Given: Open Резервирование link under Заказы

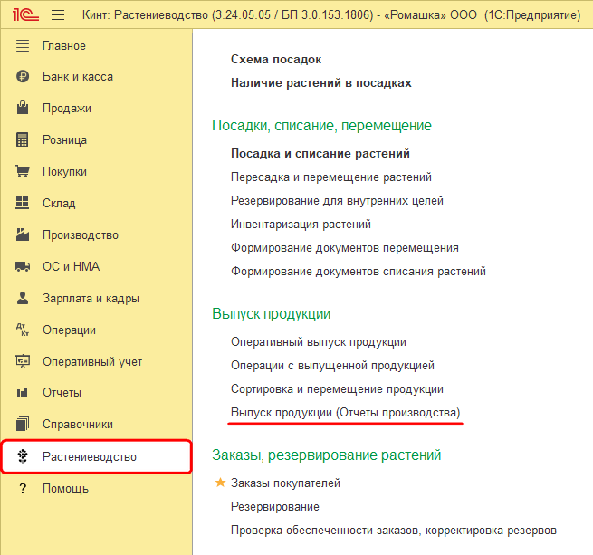Looking at the screenshot, I should 275,507.
